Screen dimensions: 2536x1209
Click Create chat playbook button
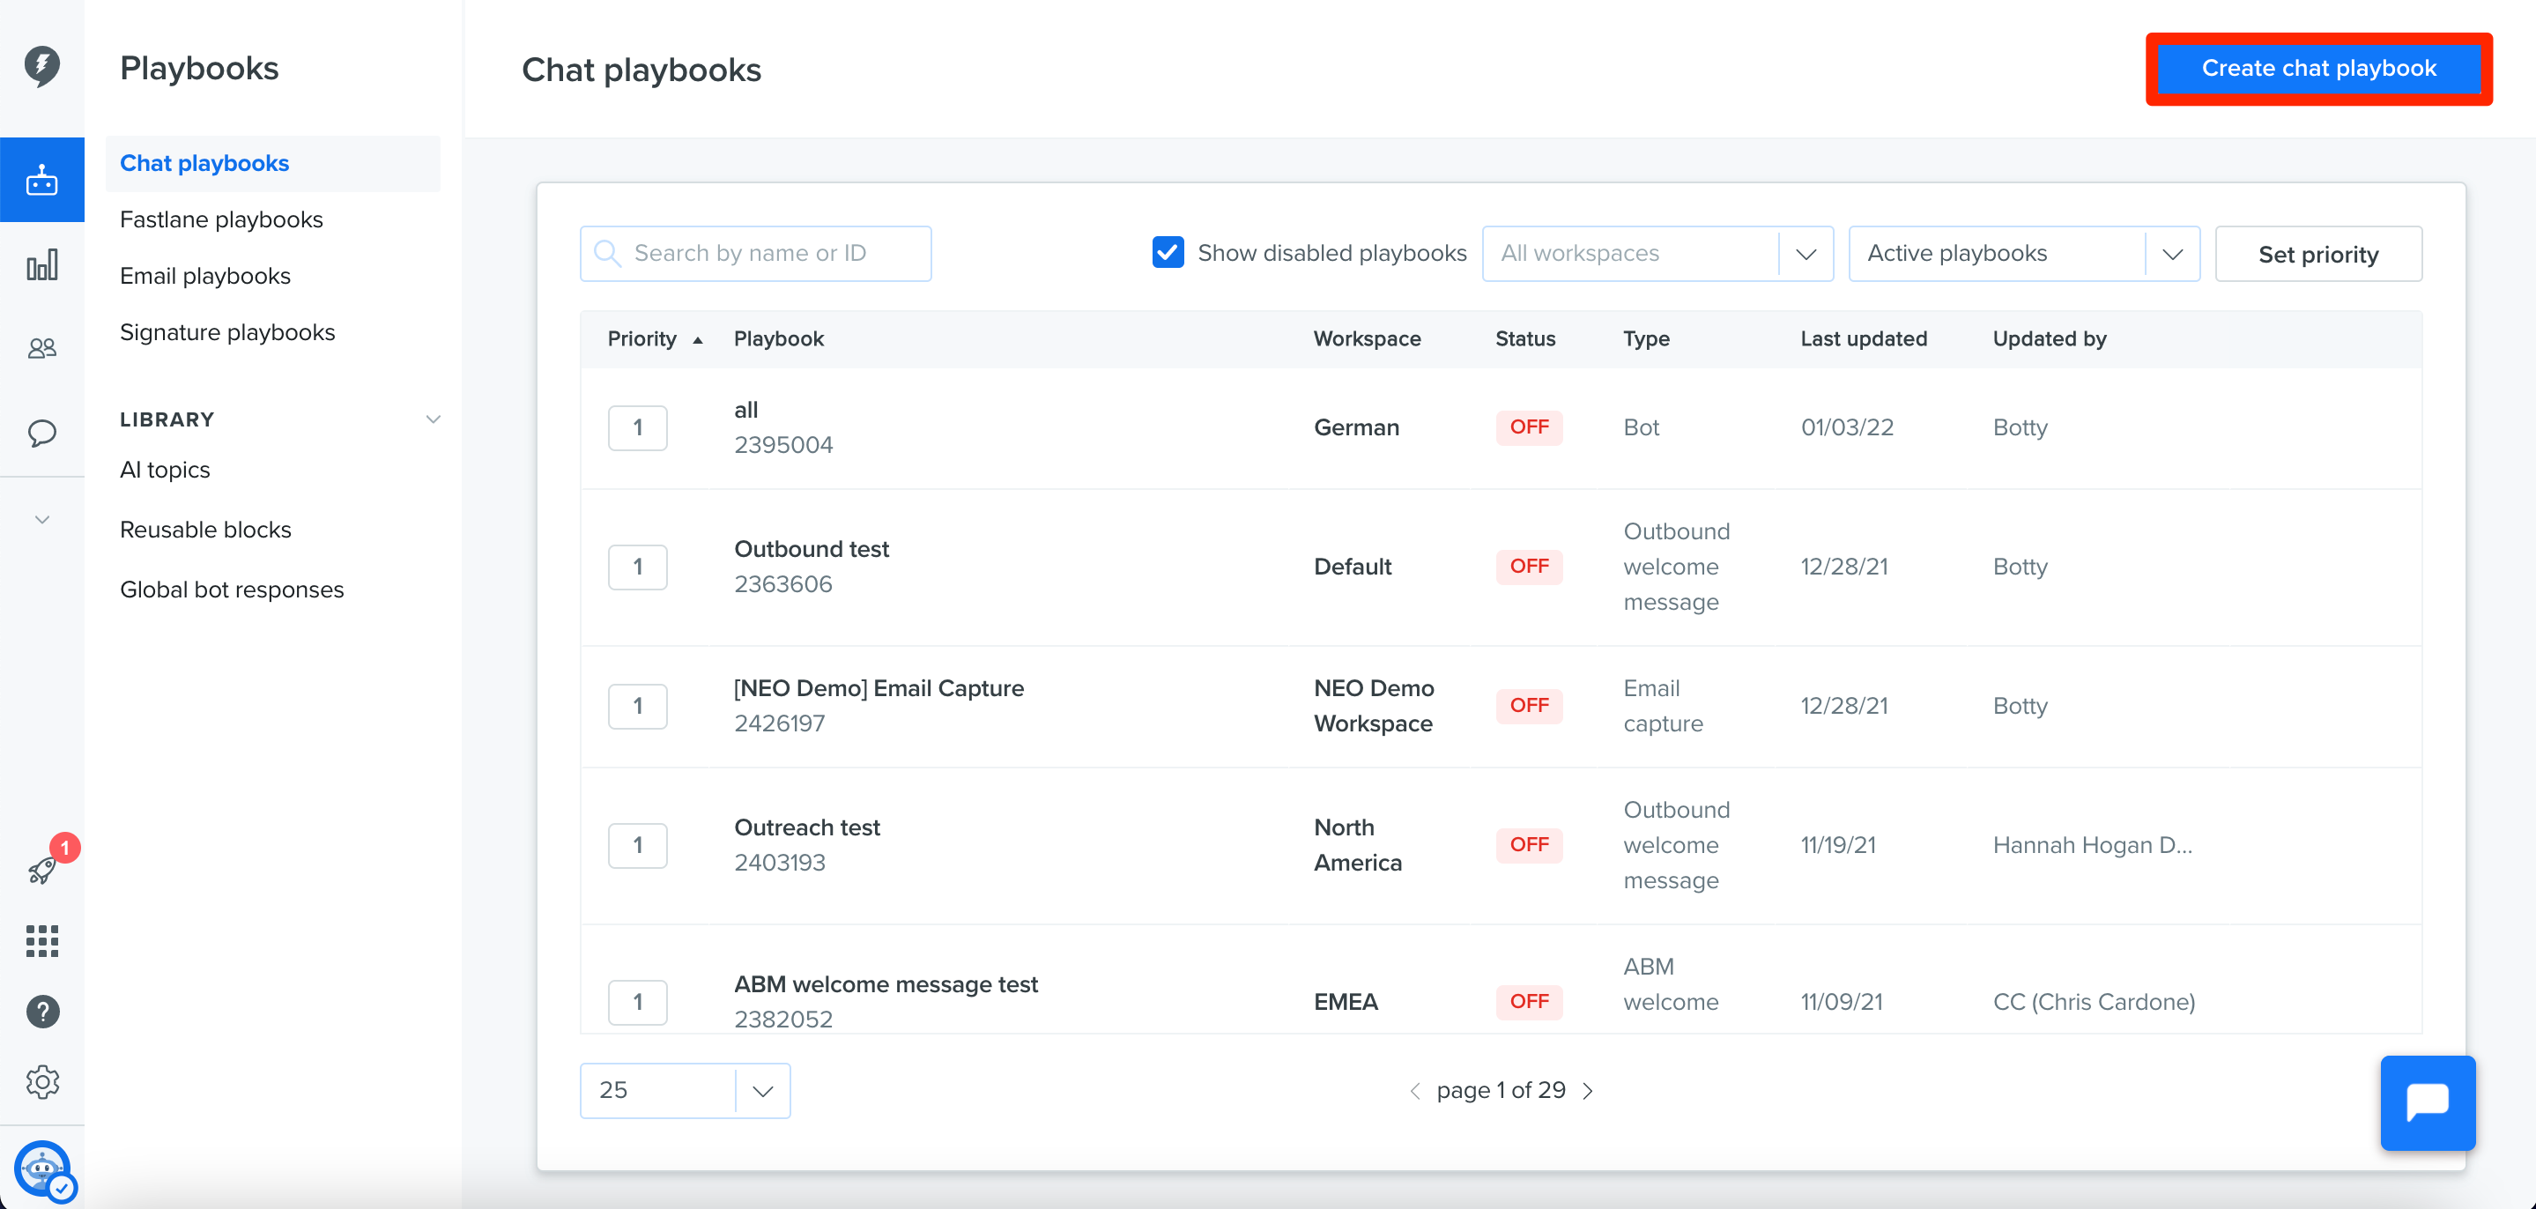pyautogui.click(x=2318, y=68)
